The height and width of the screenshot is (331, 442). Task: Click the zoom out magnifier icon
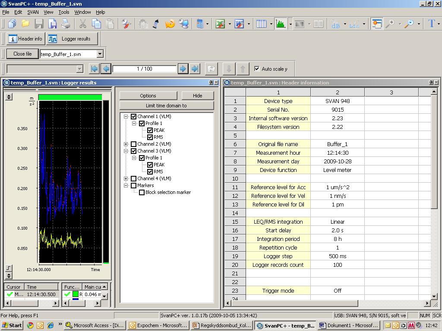coord(409,24)
